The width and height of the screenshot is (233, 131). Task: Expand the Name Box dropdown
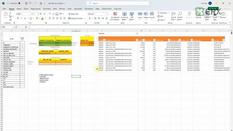click(x=13, y=27)
